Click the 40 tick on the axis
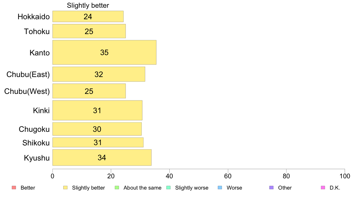353x218 pixels. (169, 176)
